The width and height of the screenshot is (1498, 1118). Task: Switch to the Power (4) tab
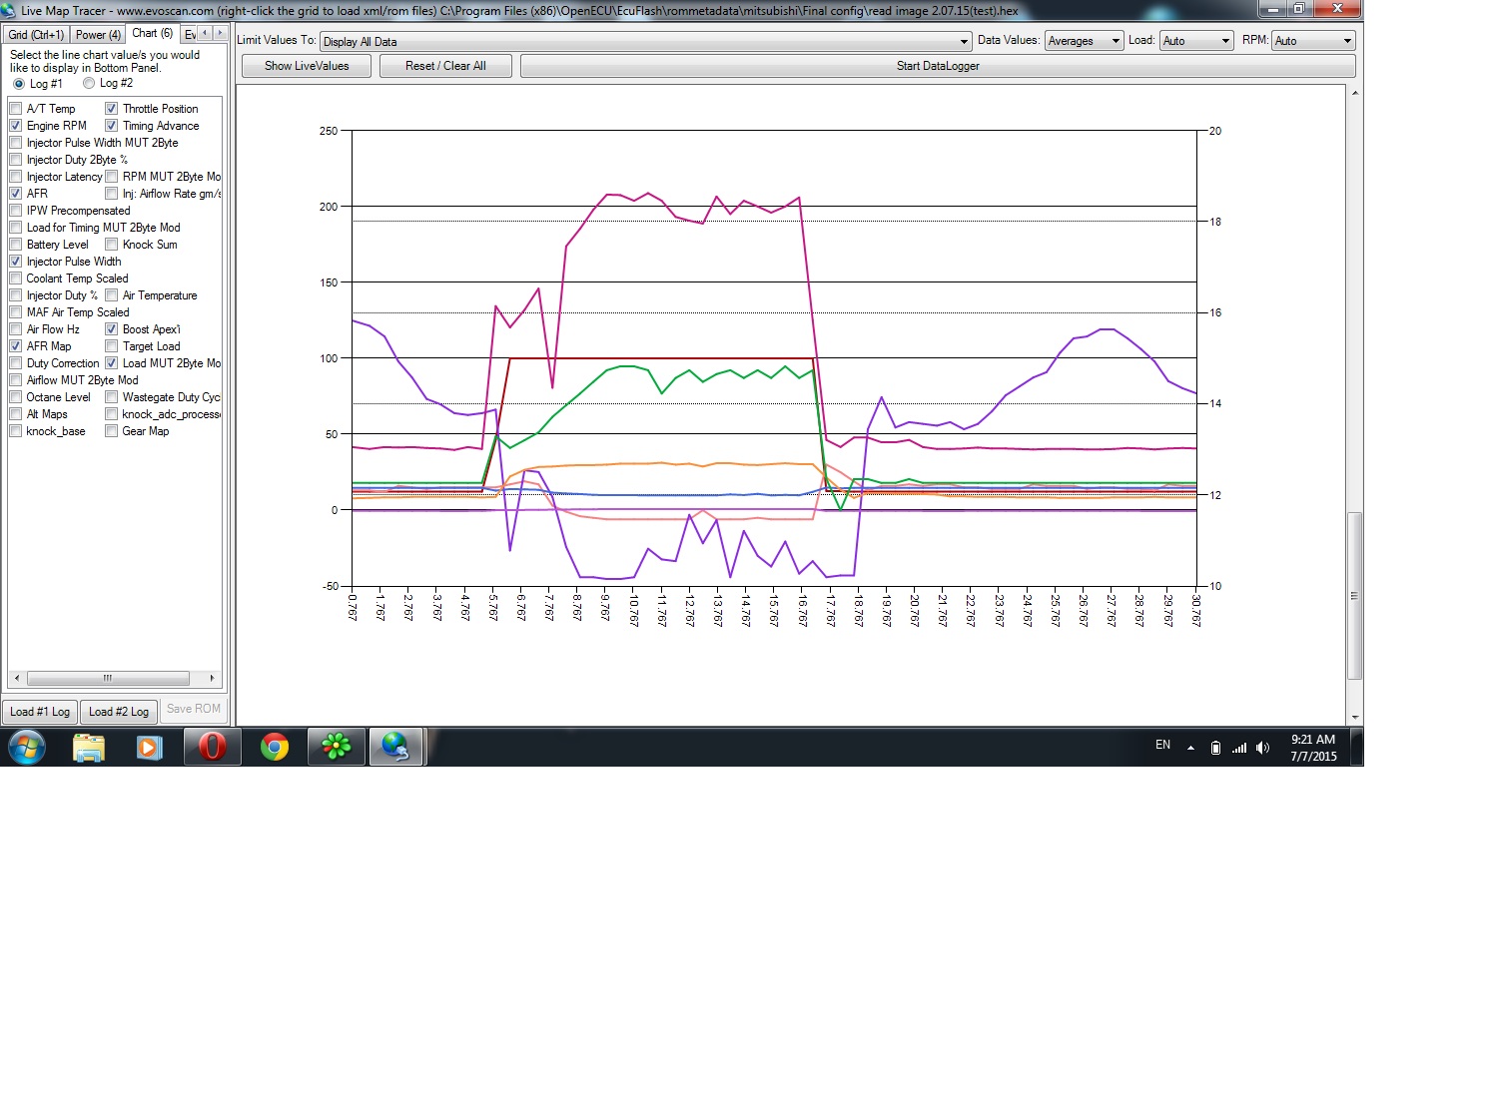coord(98,35)
